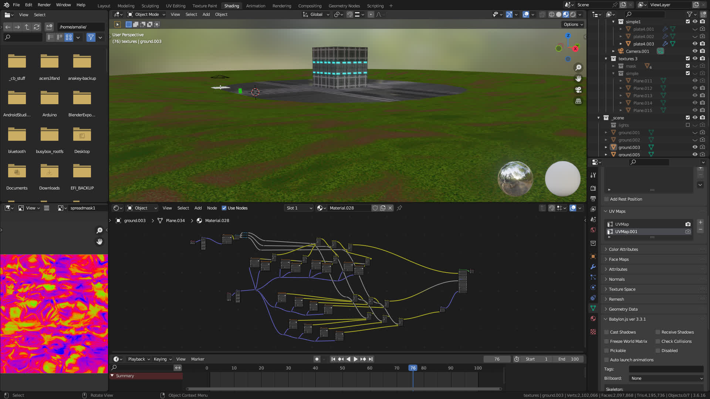Click the zoom magnifier icon in 3D viewport

coord(578,68)
